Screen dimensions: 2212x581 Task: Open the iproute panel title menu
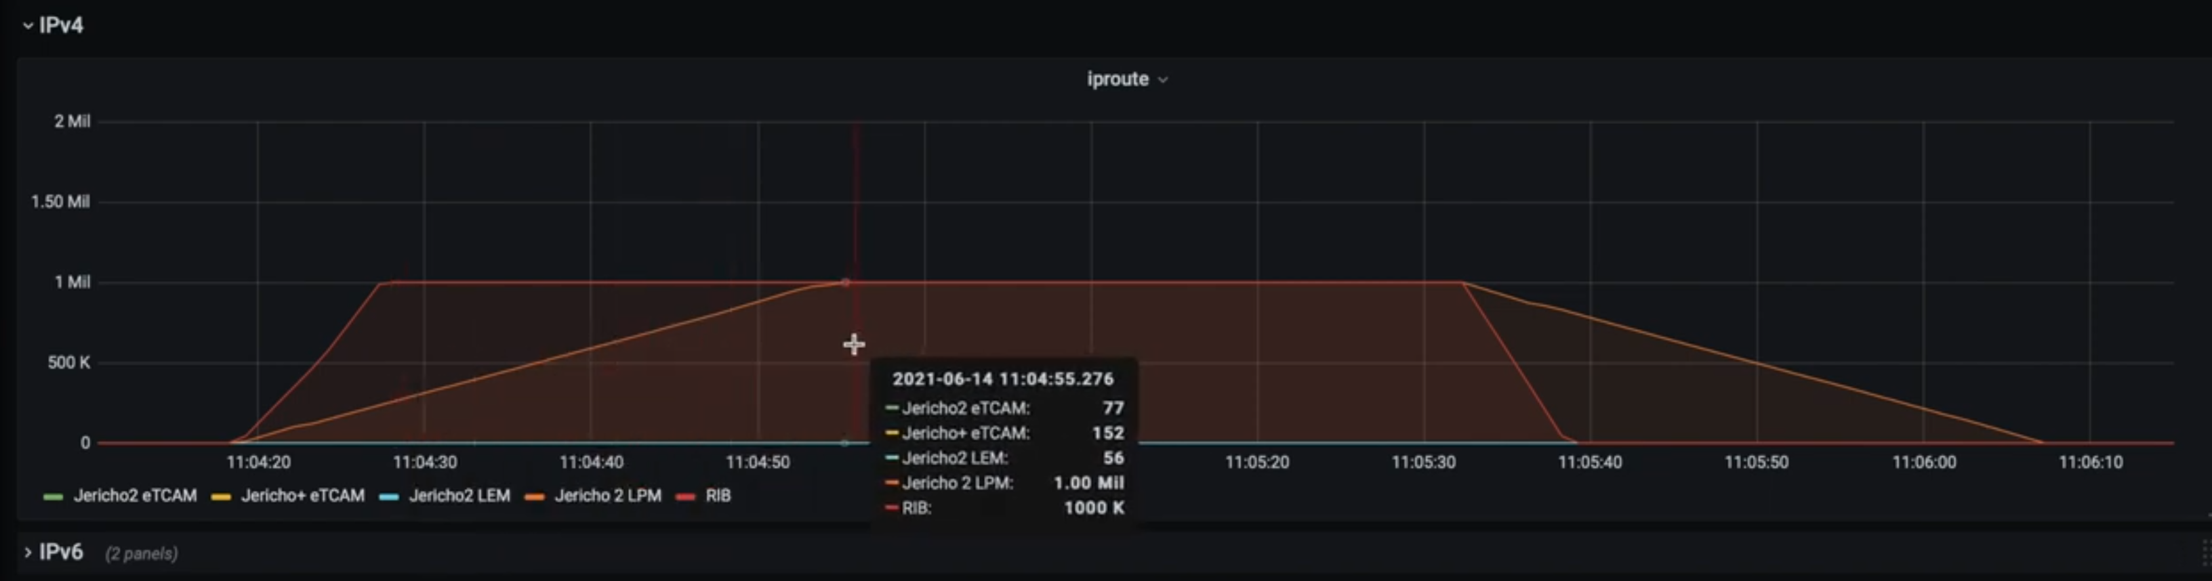[1117, 79]
